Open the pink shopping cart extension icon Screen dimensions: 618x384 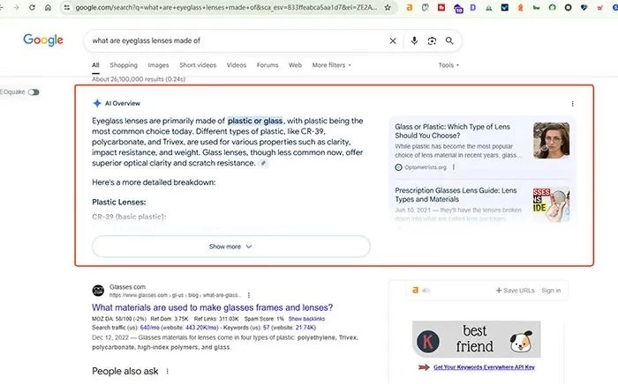coord(599,7)
